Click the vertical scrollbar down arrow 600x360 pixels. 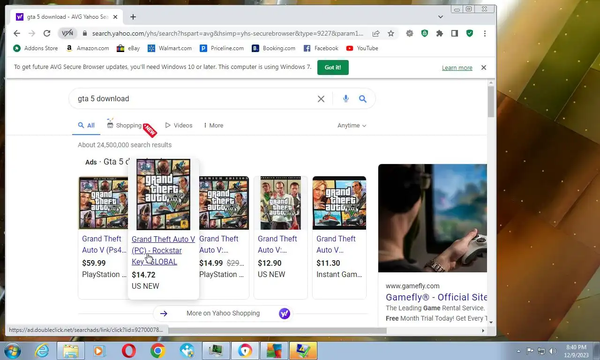pyautogui.click(x=491, y=322)
